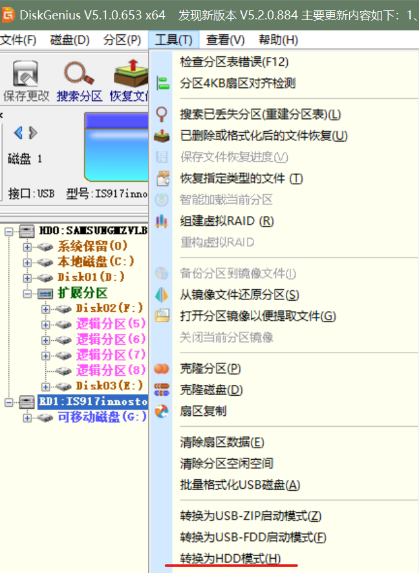The height and width of the screenshot is (573, 419).
Task: Click the restore partition from image icon
Action: click(162, 294)
